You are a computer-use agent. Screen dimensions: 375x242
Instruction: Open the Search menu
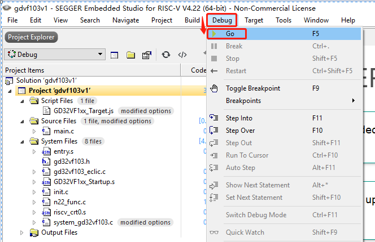(x=90, y=20)
